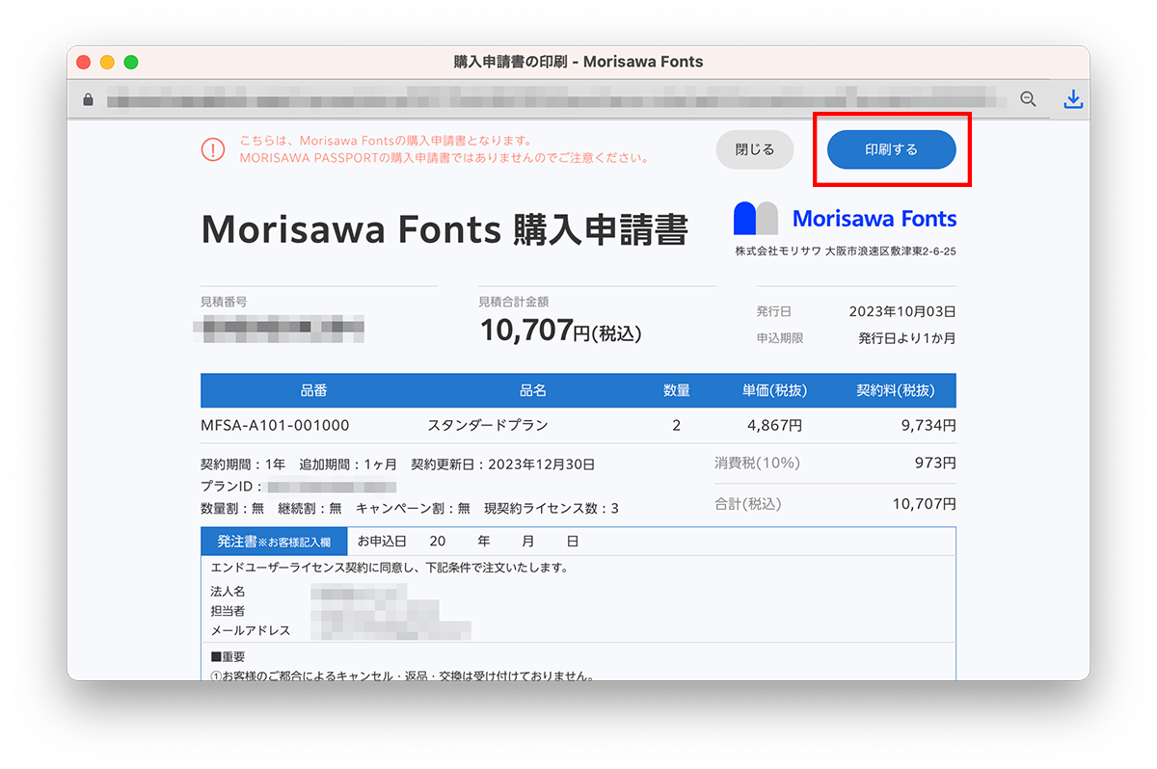The height and width of the screenshot is (769, 1157).
Task: Click the zoom out magnifier icon
Action: coord(1029,99)
